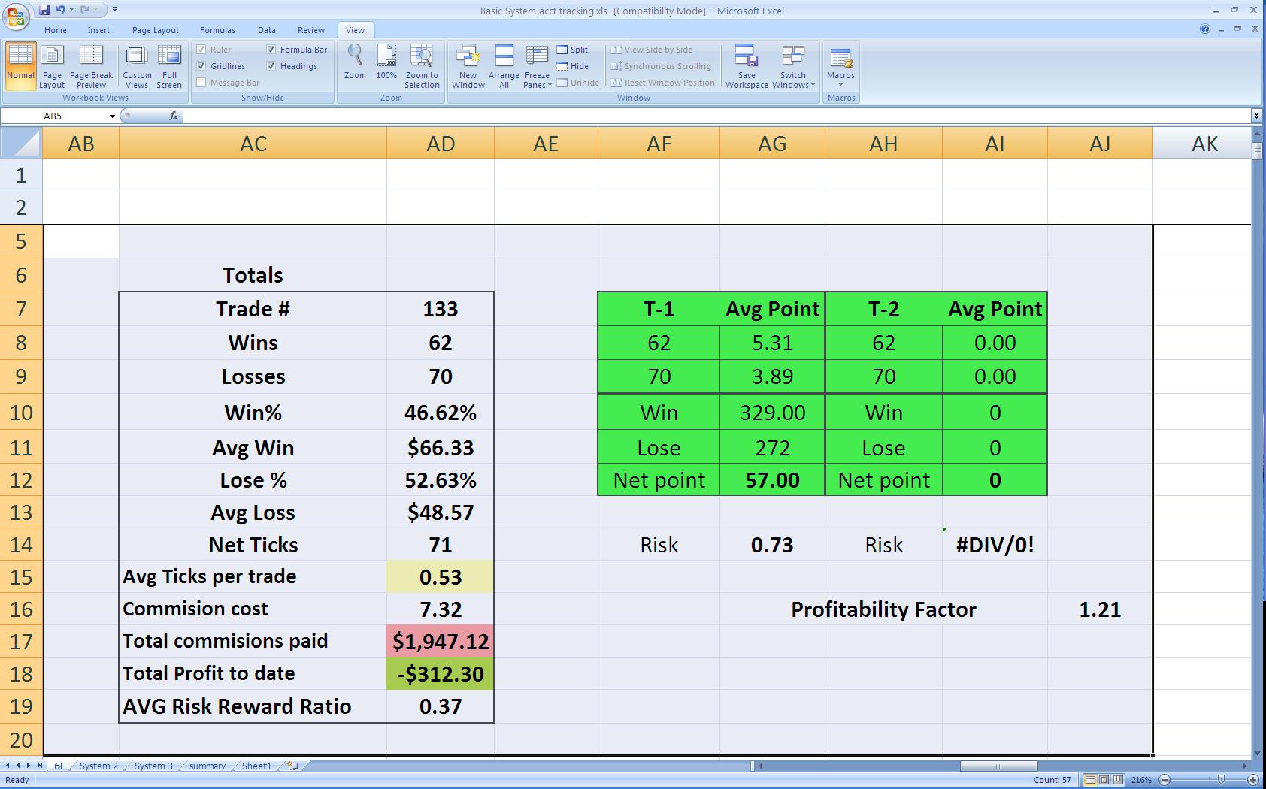The image size is (1266, 789).
Task: Select Page Break Preview in status bar
Action: [x=1118, y=780]
